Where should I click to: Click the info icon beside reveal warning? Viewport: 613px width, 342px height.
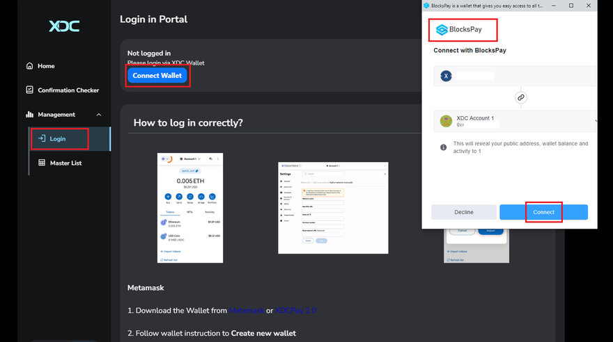click(444, 147)
